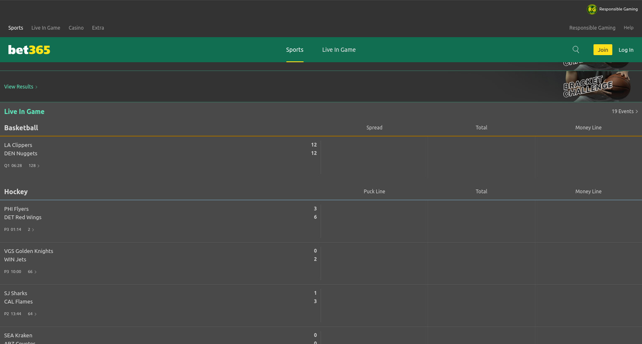Expand 128 markets for Clippers vs Nuggets
The height and width of the screenshot is (344, 642).
[x=34, y=166]
